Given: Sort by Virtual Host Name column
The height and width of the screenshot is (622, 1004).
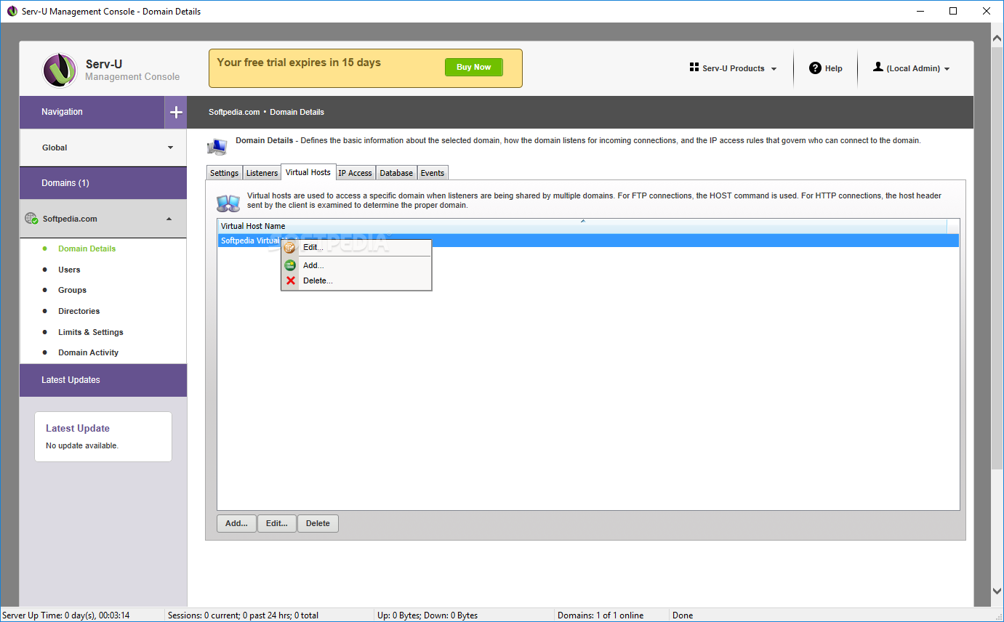Looking at the screenshot, I should (582, 226).
